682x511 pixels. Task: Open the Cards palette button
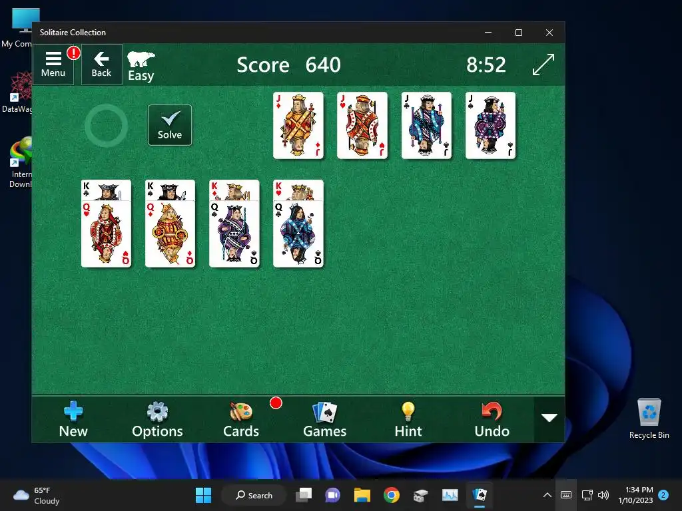coord(241,420)
